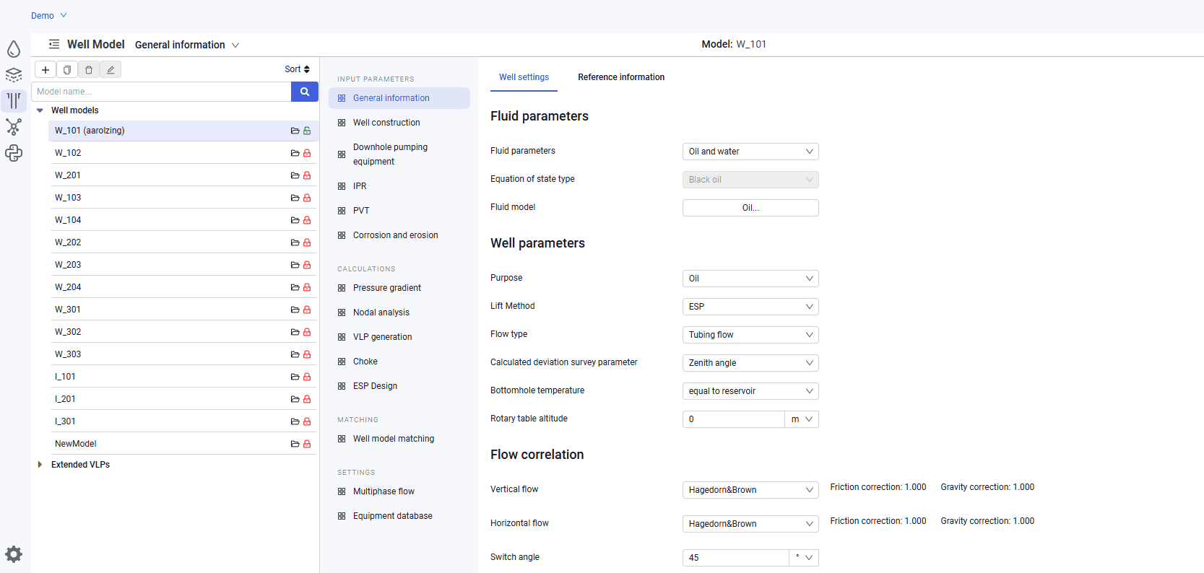Open the Lift Method dropdown

(750, 307)
